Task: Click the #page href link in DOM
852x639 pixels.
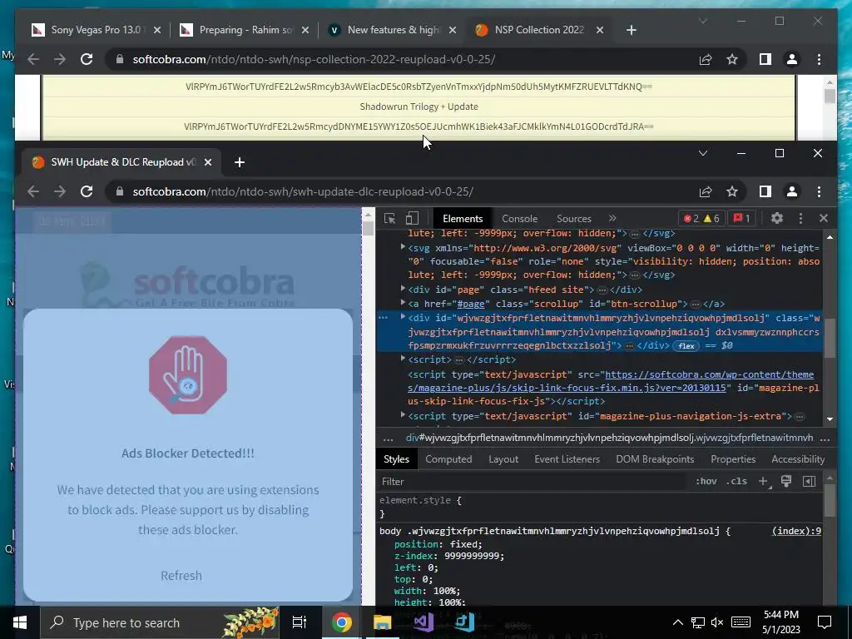Action: (x=471, y=304)
